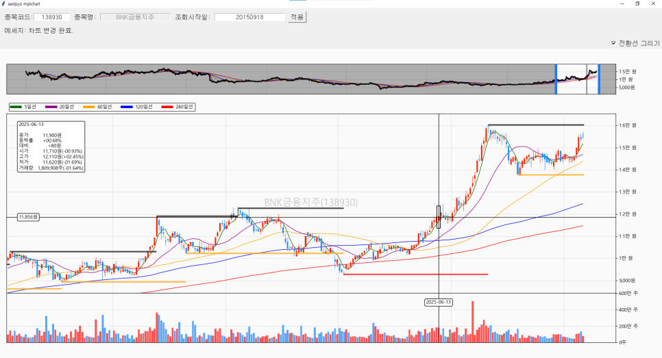
Task: Click the 11,856원 crosshair price label
Action: [28, 217]
